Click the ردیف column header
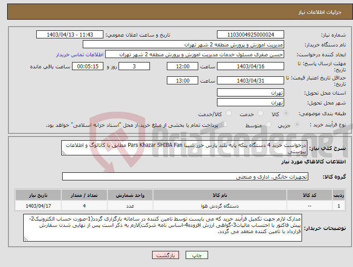This screenshot has height=267, width=353. pyautogui.click(x=339, y=195)
